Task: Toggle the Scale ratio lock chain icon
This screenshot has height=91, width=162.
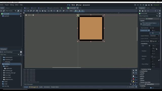Action: click(x=159, y=60)
